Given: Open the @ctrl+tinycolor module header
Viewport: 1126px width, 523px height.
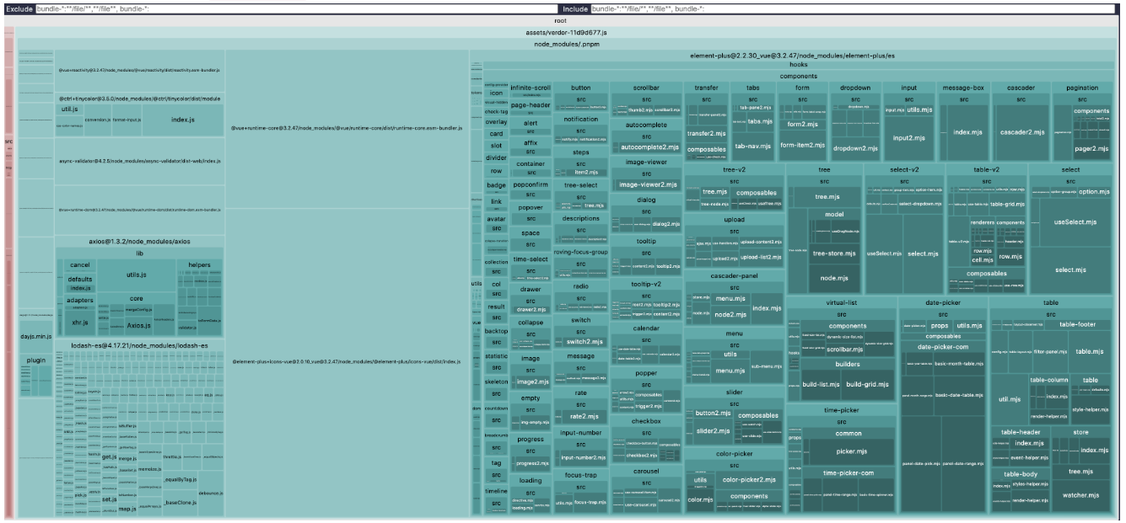Looking at the screenshot, I should tap(139, 99).
